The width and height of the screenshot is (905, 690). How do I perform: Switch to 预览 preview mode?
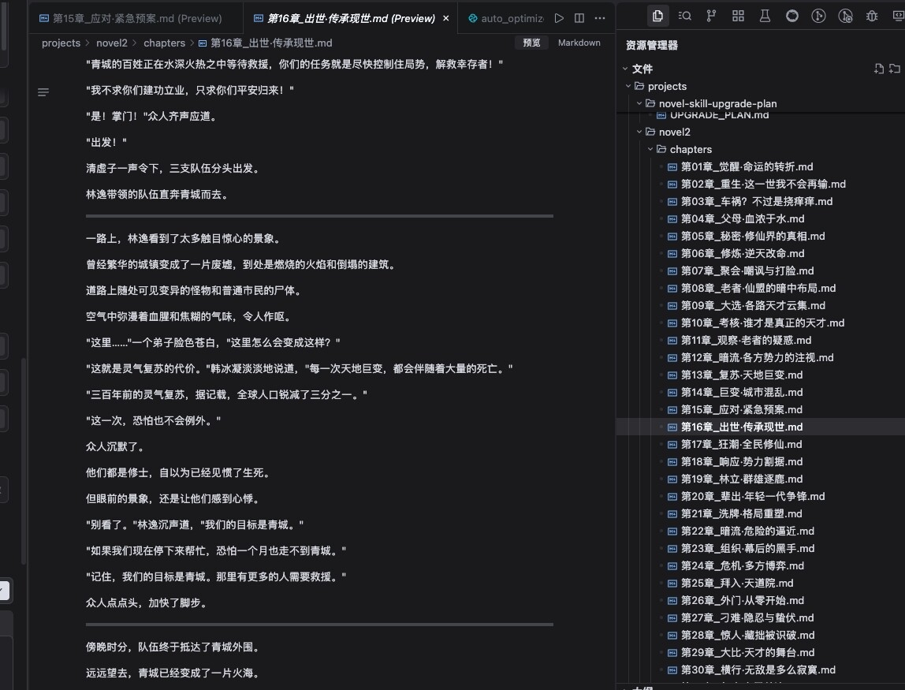[532, 43]
